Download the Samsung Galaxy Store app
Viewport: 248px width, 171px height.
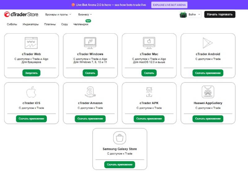coord(120,164)
